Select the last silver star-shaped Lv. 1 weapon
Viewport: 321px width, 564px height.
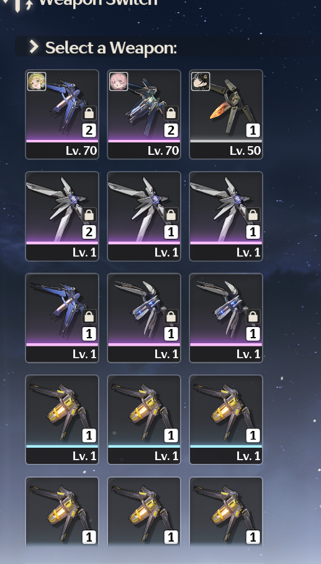click(226, 216)
